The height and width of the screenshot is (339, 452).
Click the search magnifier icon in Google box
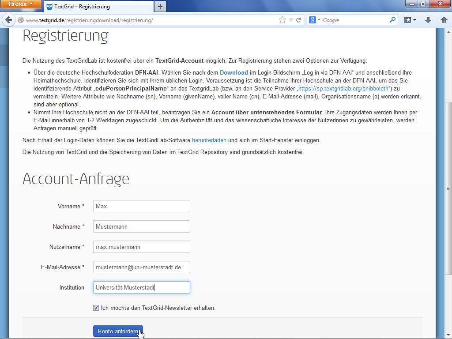click(x=392, y=20)
